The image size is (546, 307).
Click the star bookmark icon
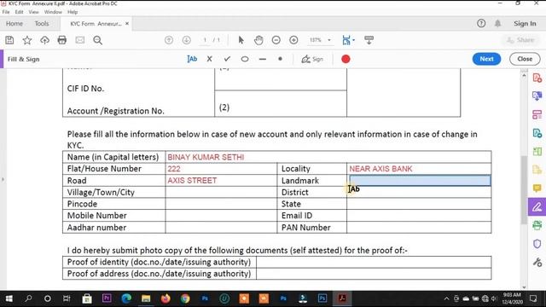point(27,40)
